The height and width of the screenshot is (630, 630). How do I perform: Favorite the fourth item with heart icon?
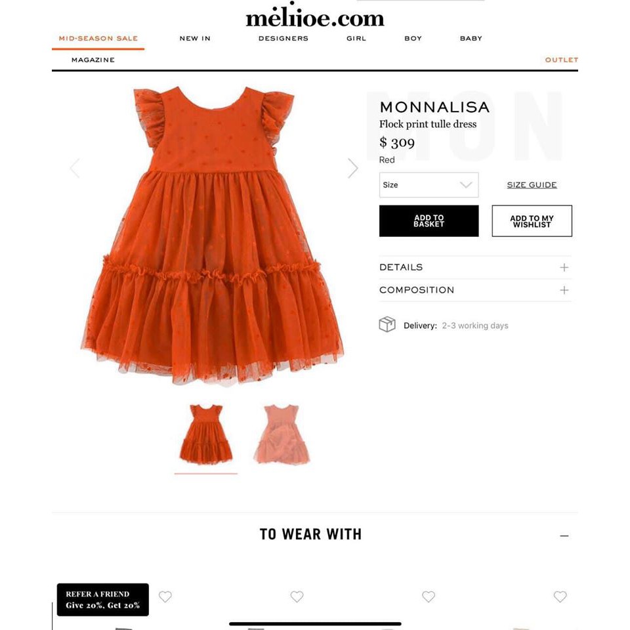pyautogui.click(x=560, y=597)
